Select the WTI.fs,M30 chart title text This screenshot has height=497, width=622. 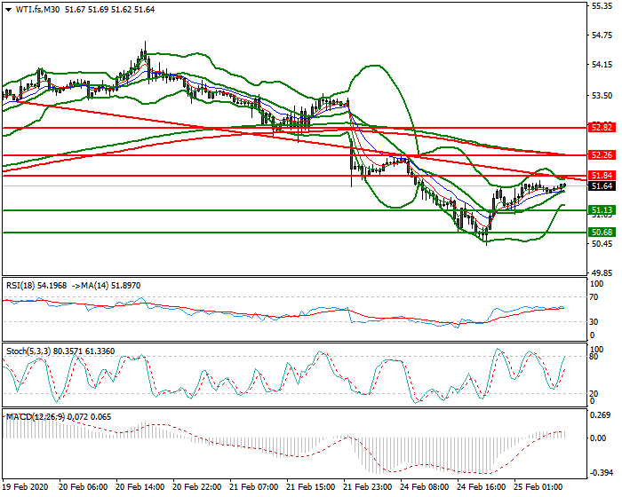[37, 10]
